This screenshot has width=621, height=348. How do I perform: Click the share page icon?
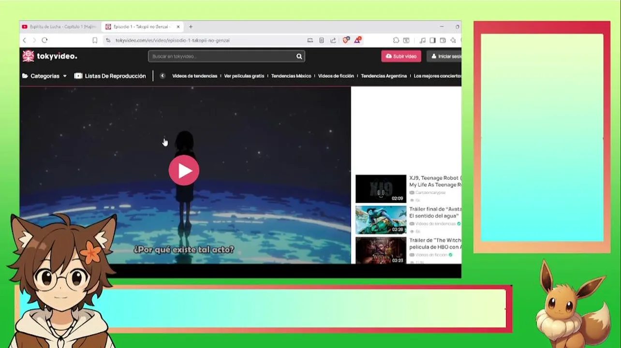333,40
